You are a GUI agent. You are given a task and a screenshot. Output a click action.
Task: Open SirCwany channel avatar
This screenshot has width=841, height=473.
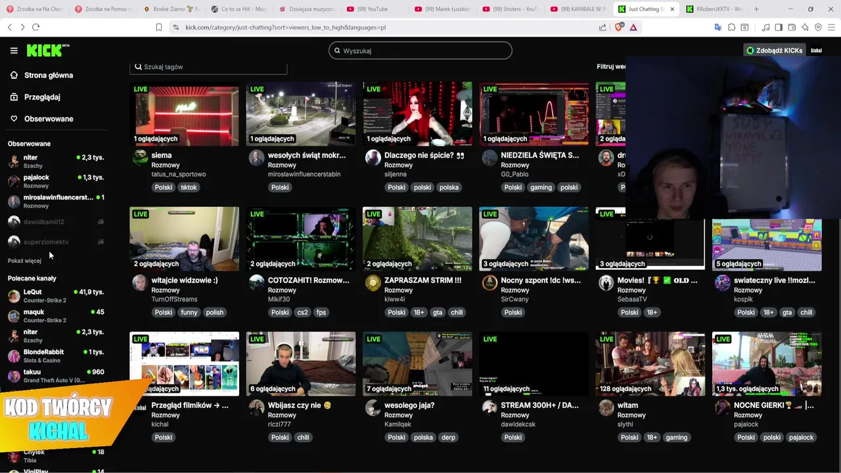pos(489,282)
